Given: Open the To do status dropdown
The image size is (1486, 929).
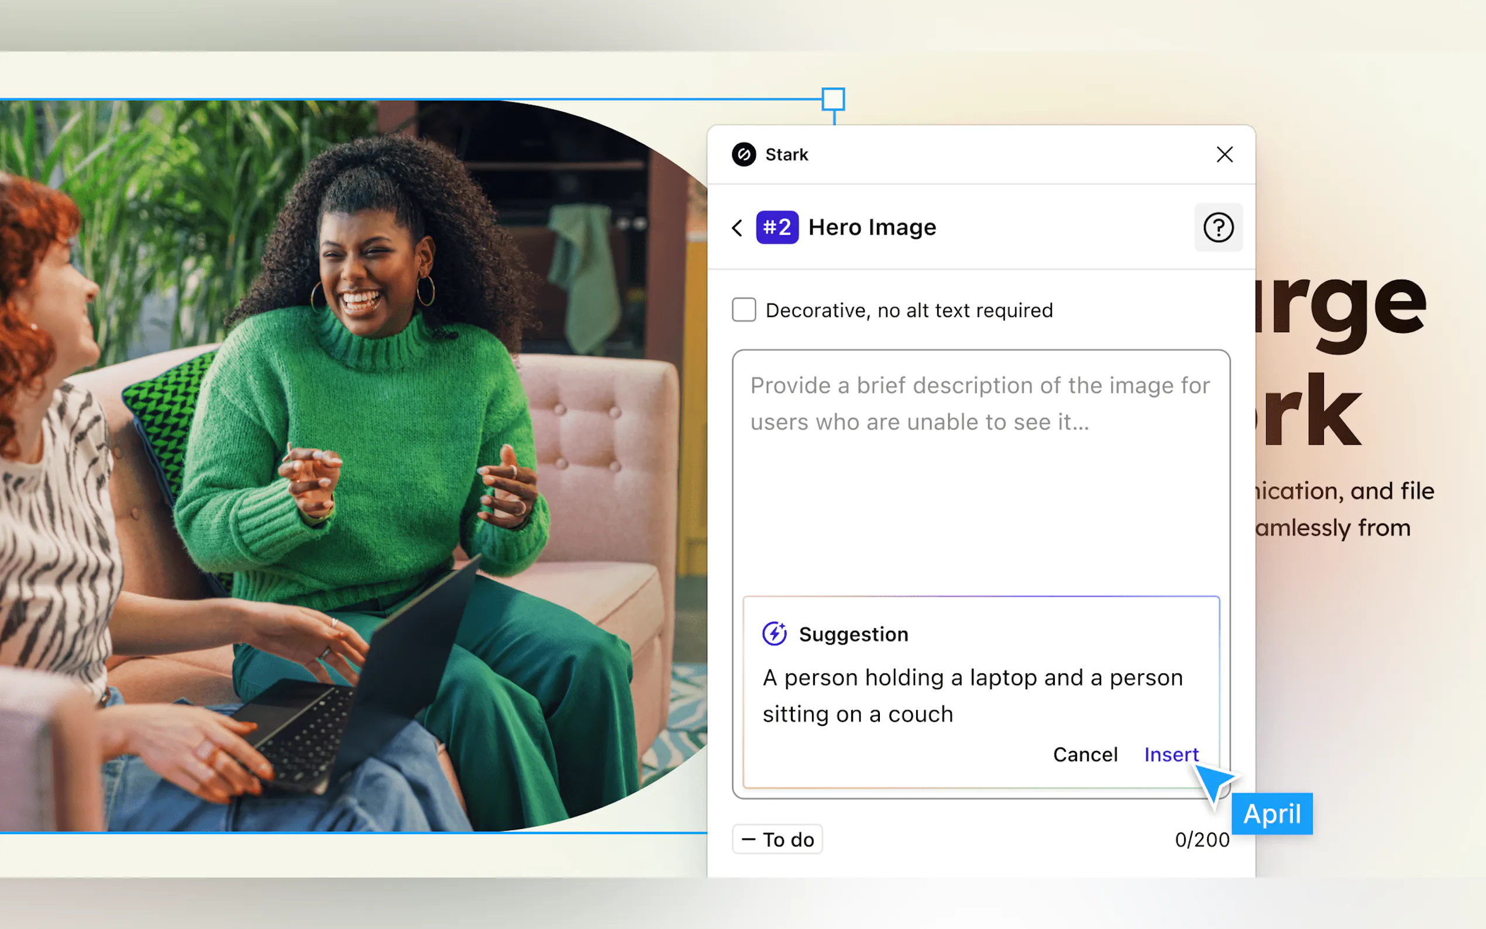Looking at the screenshot, I should [x=777, y=839].
